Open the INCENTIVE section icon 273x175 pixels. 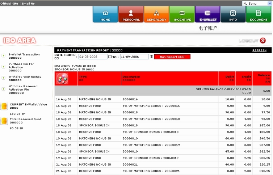tap(182, 14)
